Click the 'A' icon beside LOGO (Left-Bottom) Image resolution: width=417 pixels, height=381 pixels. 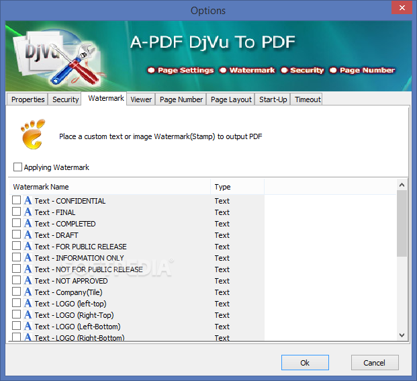(x=28, y=326)
